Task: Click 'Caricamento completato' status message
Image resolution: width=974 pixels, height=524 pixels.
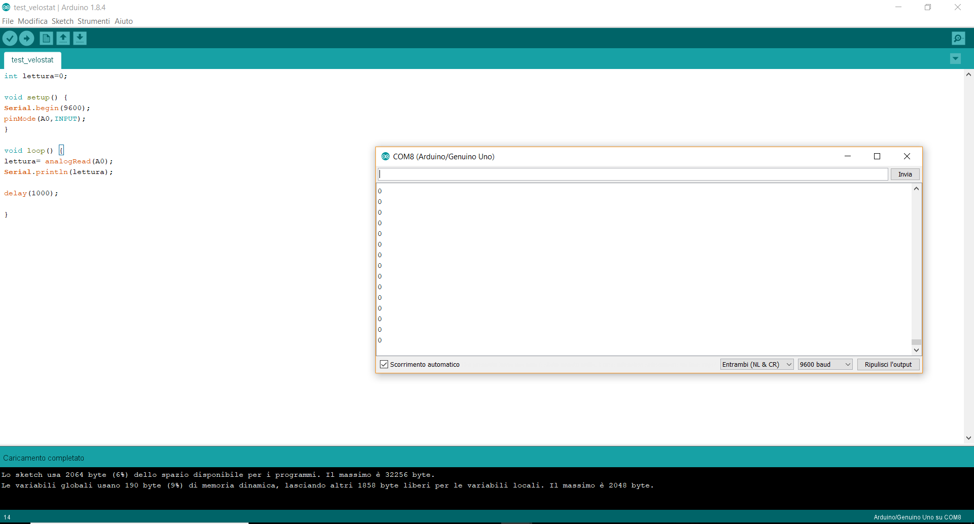Action: [44, 458]
